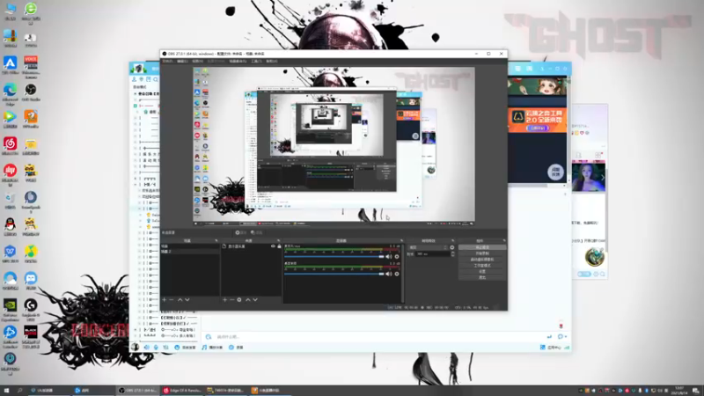Pop out the Audio Mixer dock
Screen dimensions: 704x396
[401, 240]
